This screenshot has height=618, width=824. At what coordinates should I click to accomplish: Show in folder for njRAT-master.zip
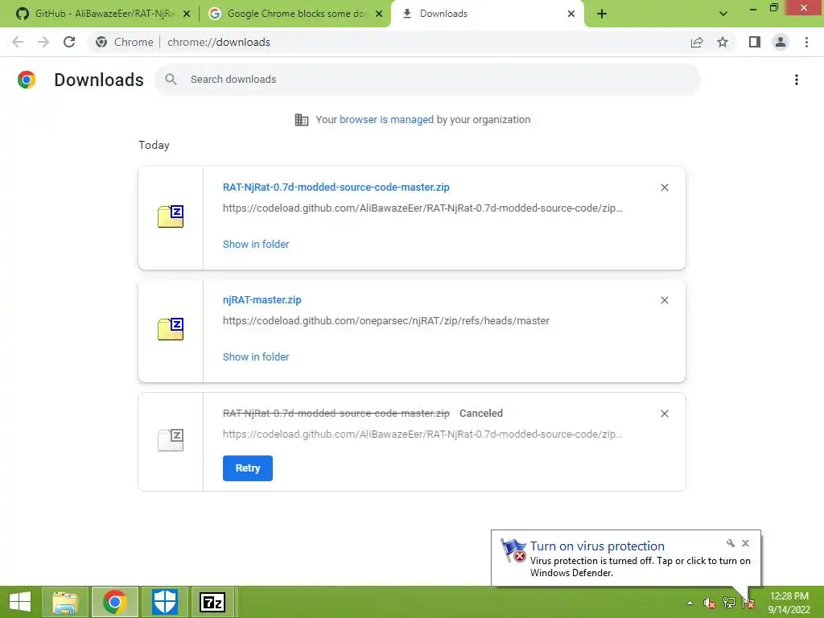[256, 356]
